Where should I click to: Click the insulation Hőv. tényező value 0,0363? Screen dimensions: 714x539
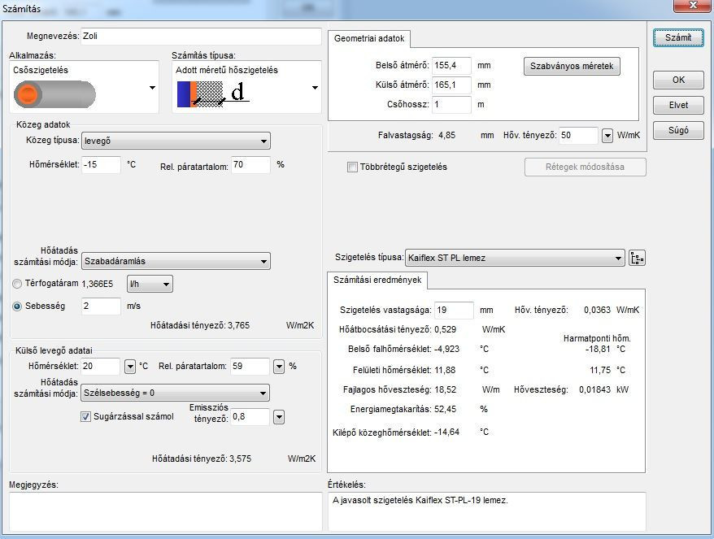[597, 310]
